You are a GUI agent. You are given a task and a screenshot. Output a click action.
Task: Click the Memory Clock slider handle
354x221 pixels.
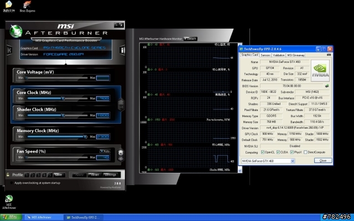pos(85,136)
